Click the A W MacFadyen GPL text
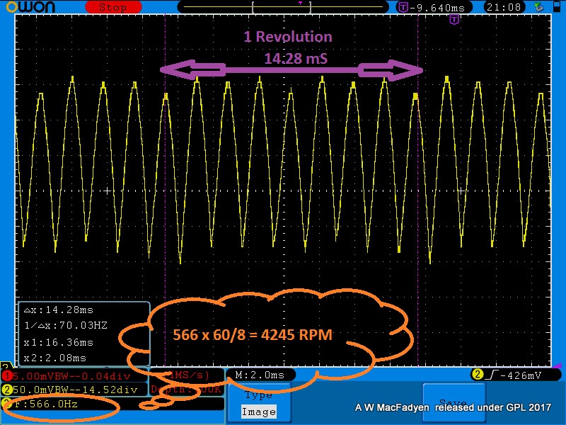 [x=451, y=407]
